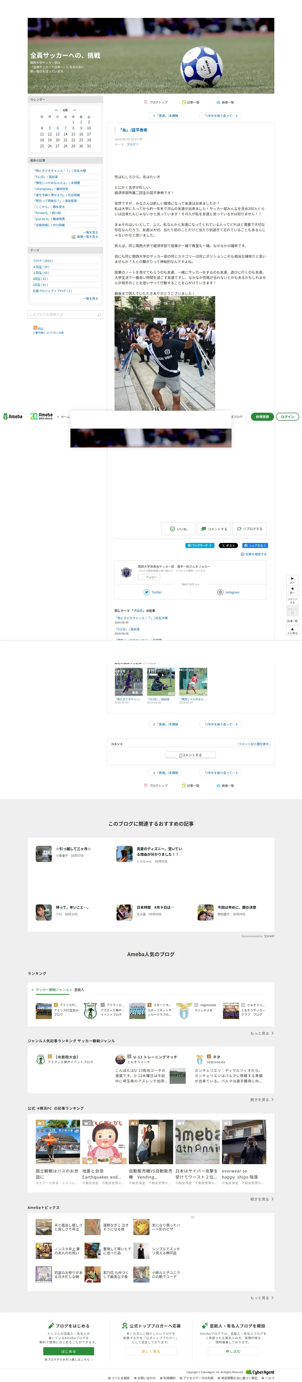Image resolution: width=302 pixels, height=1382 pixels.
Task: Click the 画像一覧 link above the article
Action: pyautogui.click(x=225, y=102)
